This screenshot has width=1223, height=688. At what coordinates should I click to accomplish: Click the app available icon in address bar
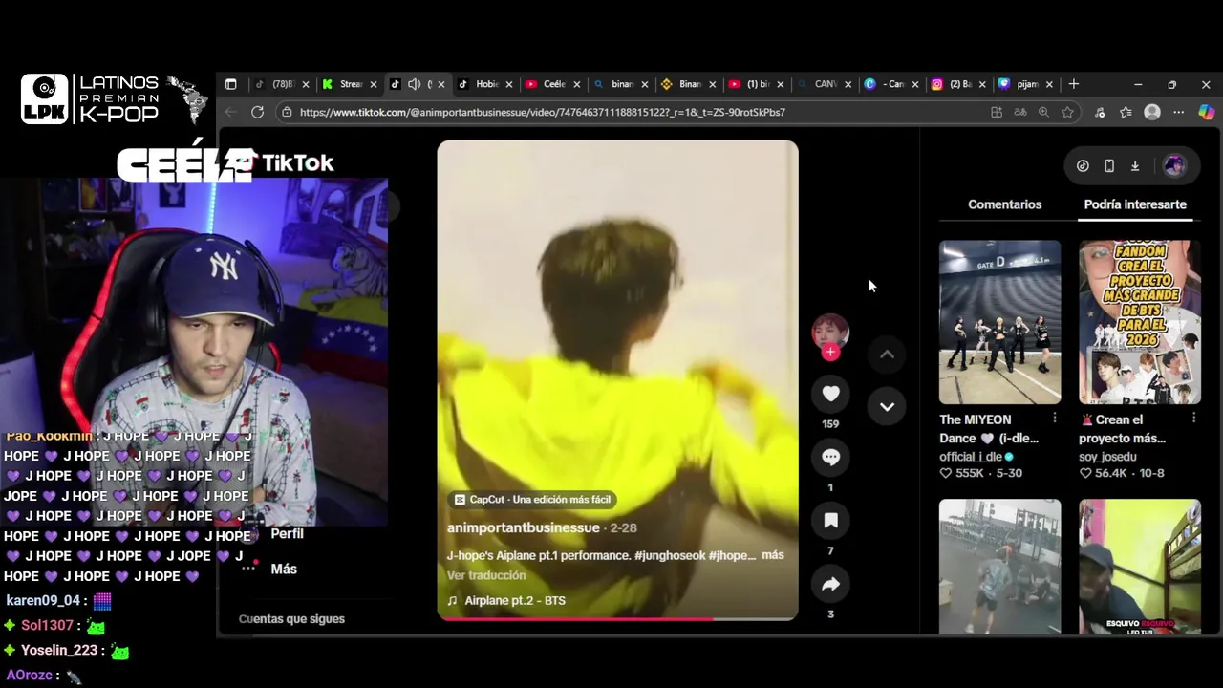(x=997, y=112)
